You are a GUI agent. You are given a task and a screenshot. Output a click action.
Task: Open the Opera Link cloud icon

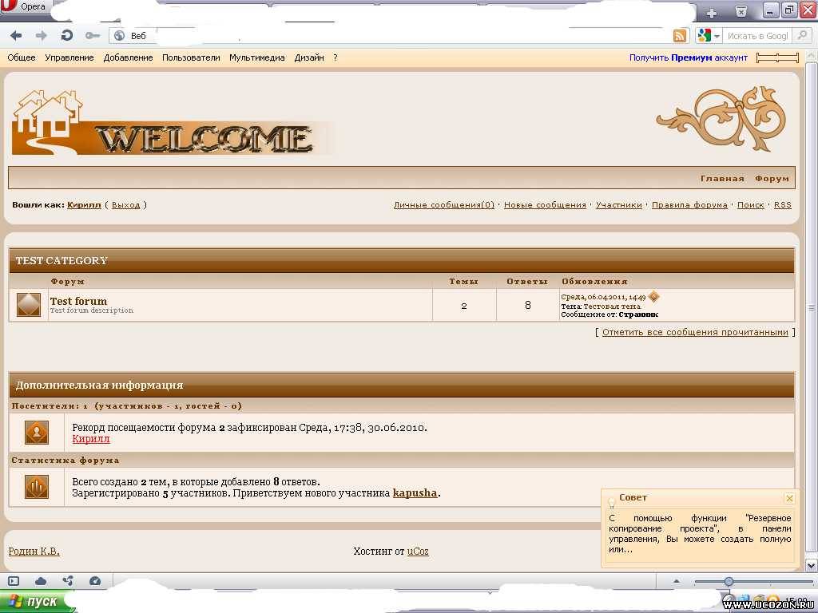(x=41, y=581)
